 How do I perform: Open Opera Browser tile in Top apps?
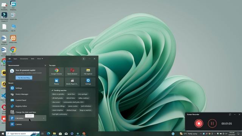pyautogui.click(x=72, y=72)
